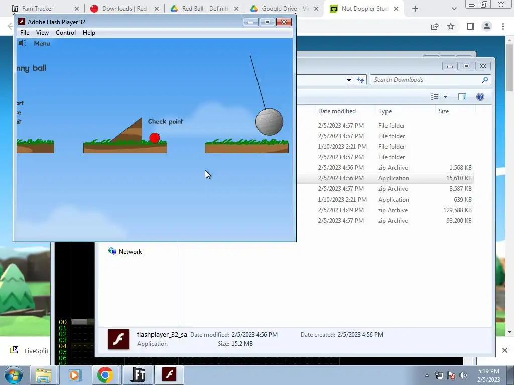Click the network tray icon

439,375
